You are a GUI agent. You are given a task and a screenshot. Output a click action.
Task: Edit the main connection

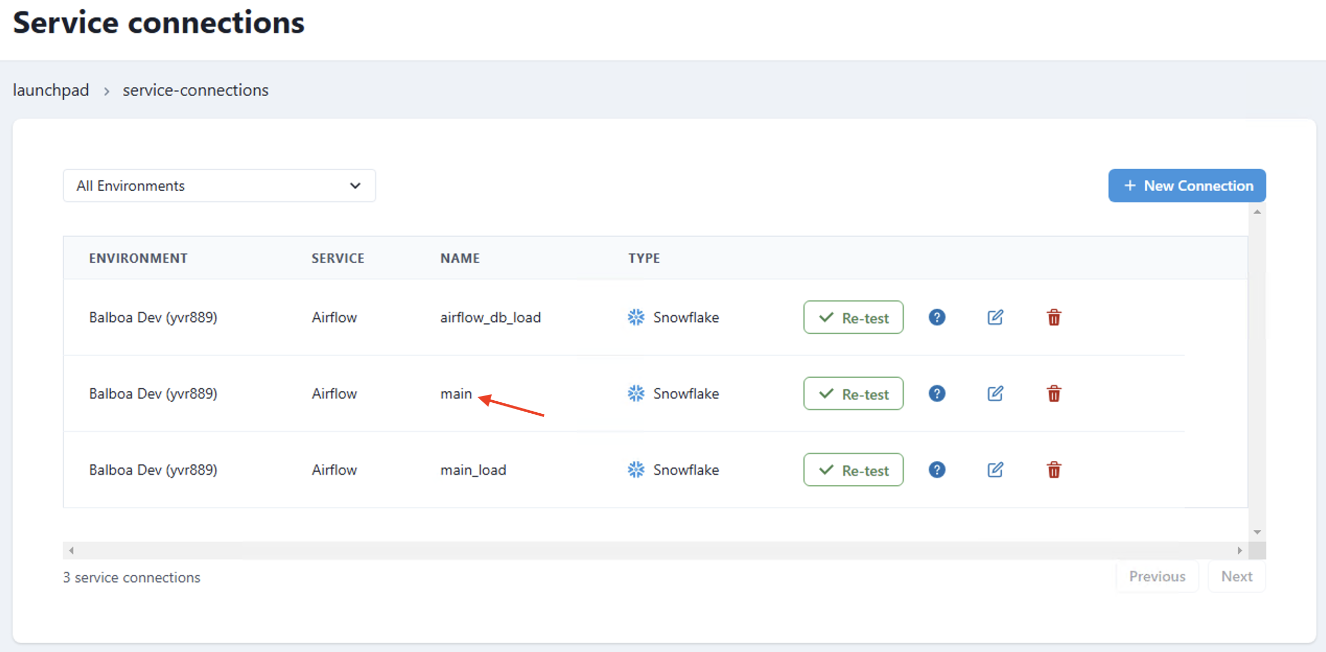(995, 393)
